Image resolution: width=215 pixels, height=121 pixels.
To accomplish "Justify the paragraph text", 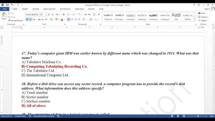I will (x=79, y=19).
